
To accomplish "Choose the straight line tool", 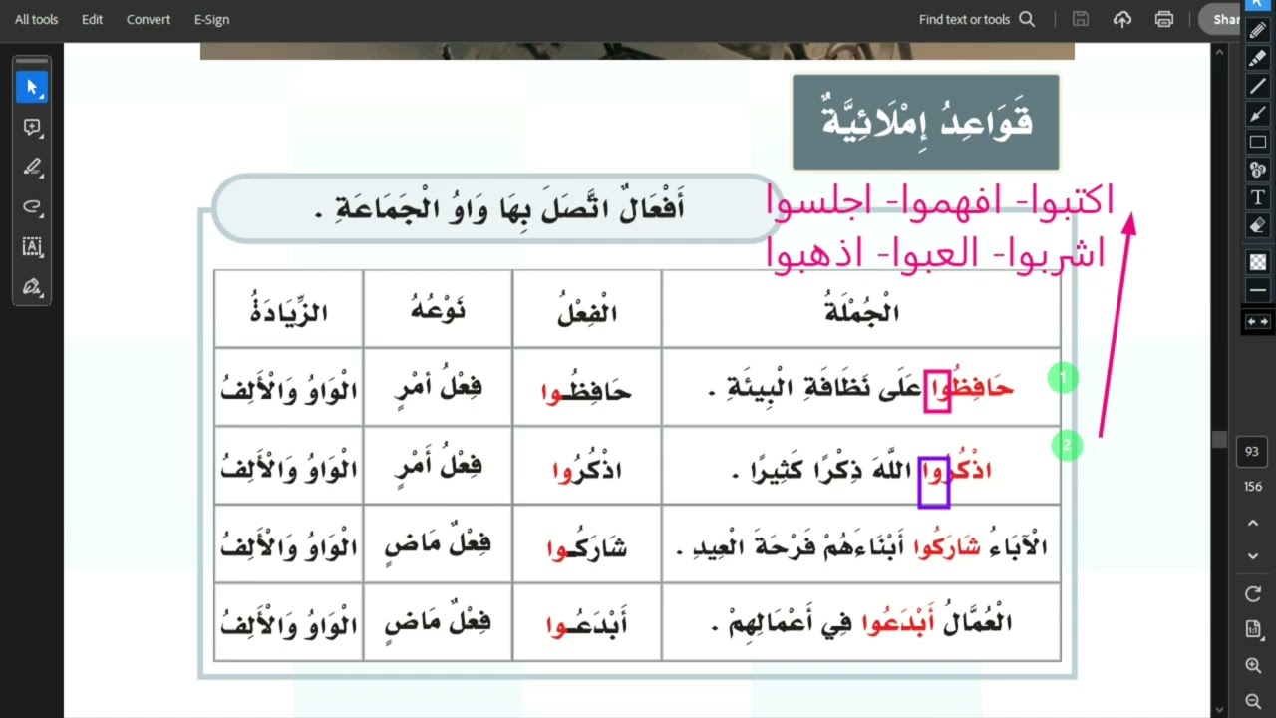I will pyautogui.click(x=1258, y=87).
